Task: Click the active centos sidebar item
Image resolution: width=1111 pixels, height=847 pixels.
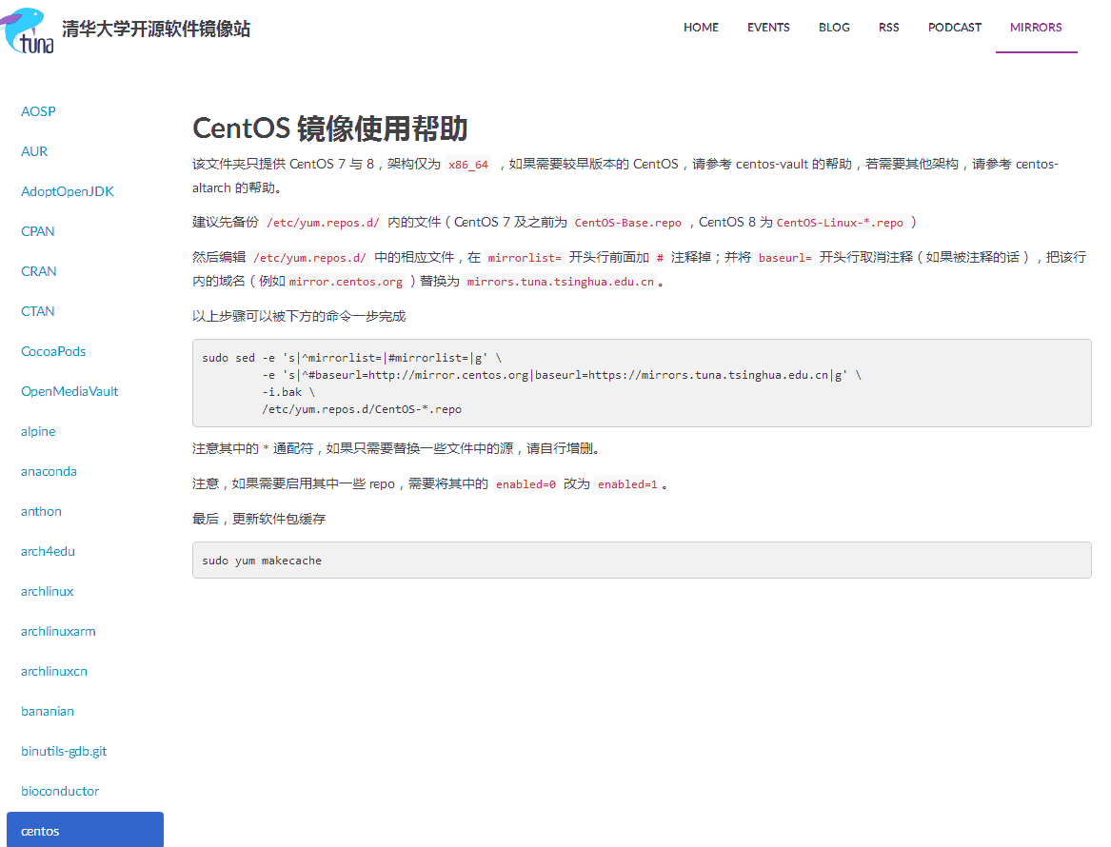Action: (85, 830)
